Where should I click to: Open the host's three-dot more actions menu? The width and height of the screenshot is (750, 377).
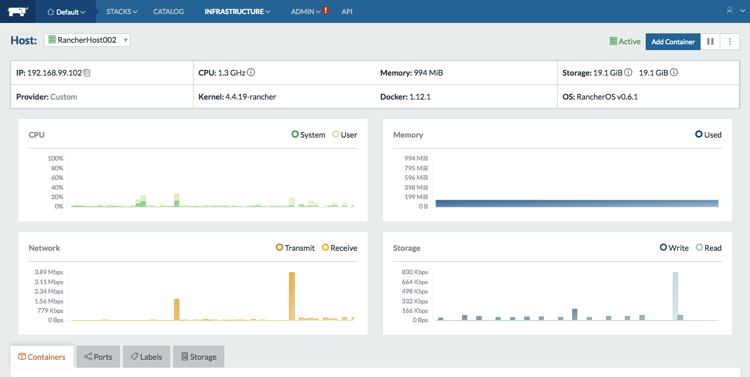point(730,42)
